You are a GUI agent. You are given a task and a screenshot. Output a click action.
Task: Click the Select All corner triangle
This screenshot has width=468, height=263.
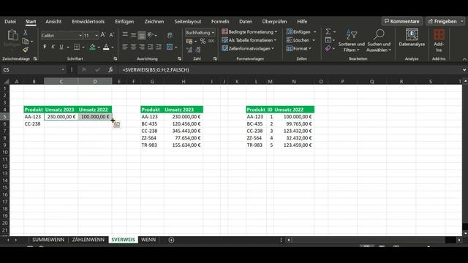click(6, 81)
